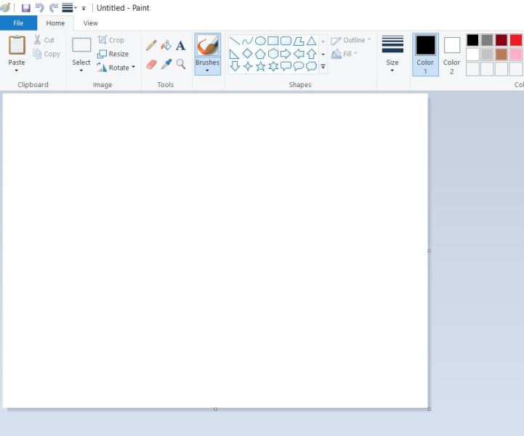Click the Save icon in quick access toolbar
Viewport: 524px width, 436px height.
25,8
